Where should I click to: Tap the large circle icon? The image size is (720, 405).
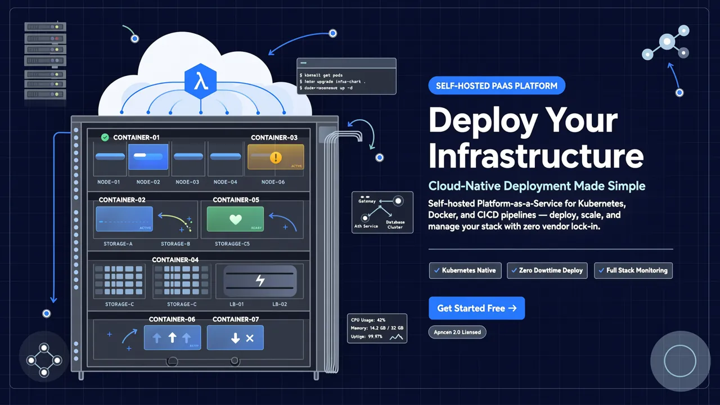(x=680, y=361)
